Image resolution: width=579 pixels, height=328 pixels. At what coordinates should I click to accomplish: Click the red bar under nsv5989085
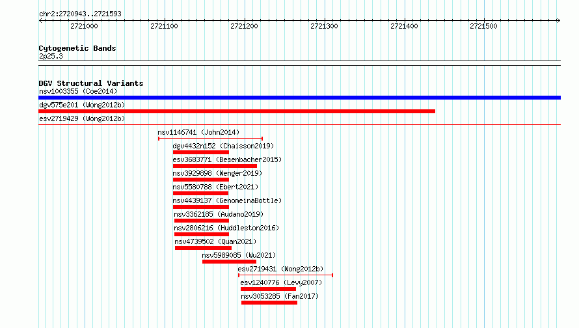click(229, 262)
